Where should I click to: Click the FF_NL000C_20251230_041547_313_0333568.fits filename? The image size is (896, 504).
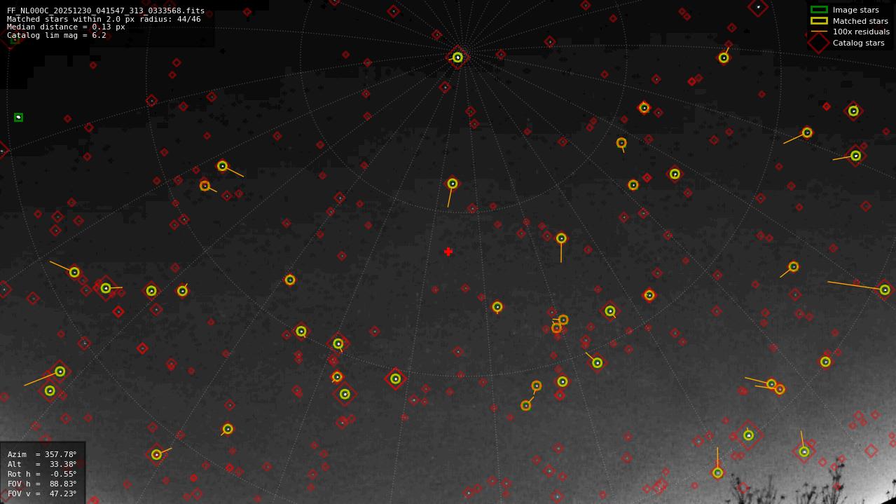tap(106, 11)
